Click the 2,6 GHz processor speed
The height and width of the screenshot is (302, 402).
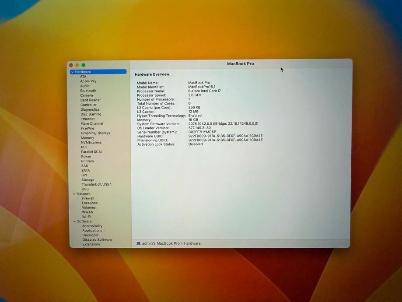(195, 95)
